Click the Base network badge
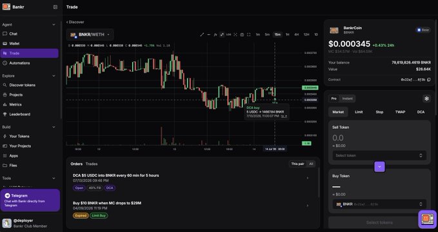The height and width of the screenshot is (232, 438). coord(423,30)
